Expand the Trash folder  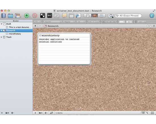click(x=1, y=37)
